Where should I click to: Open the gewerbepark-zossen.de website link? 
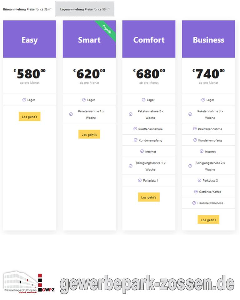coord(147,284)
